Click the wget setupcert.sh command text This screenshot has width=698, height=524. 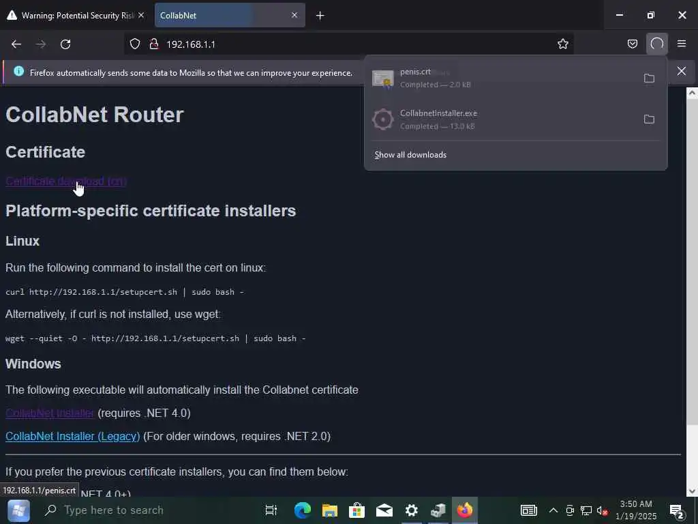click(155, 338)
